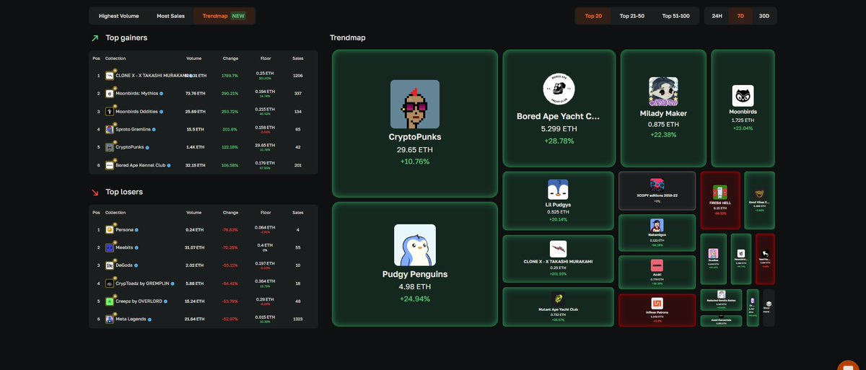Image resolution: width=866 pixels, height=370 pixels.
Task: Click the 1323 sales value for Meta Legends
Action: (298, 319)
